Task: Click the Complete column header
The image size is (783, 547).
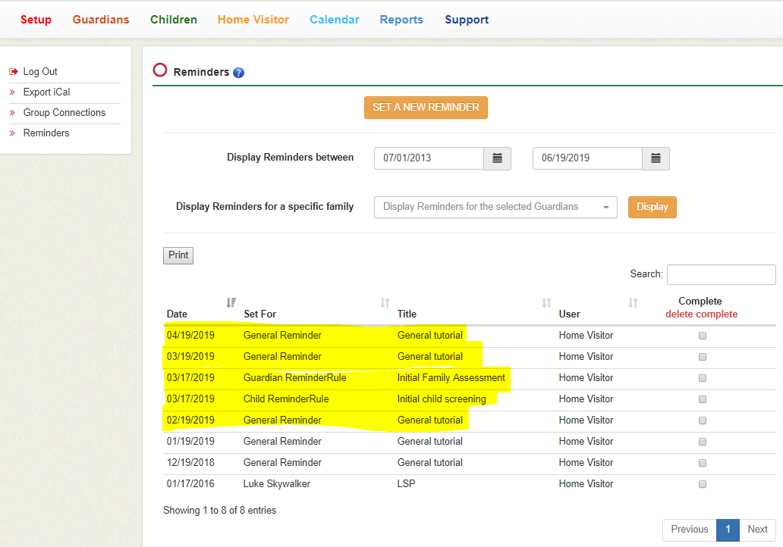Action: click(700, 302)
